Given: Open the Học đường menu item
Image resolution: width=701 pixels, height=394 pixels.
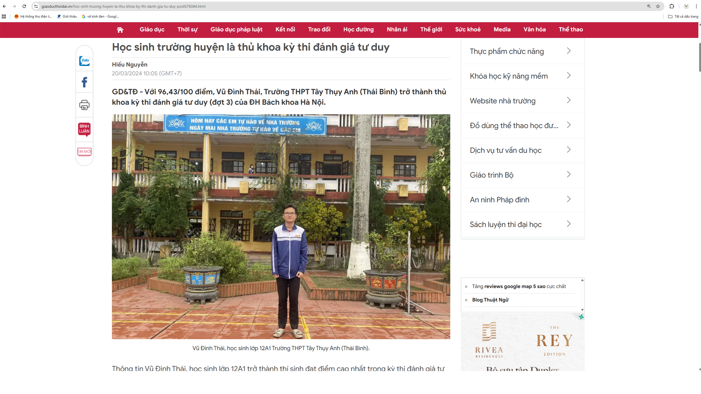Looking at the screenshot, I should pyautogui.click(x=358, y=30).
